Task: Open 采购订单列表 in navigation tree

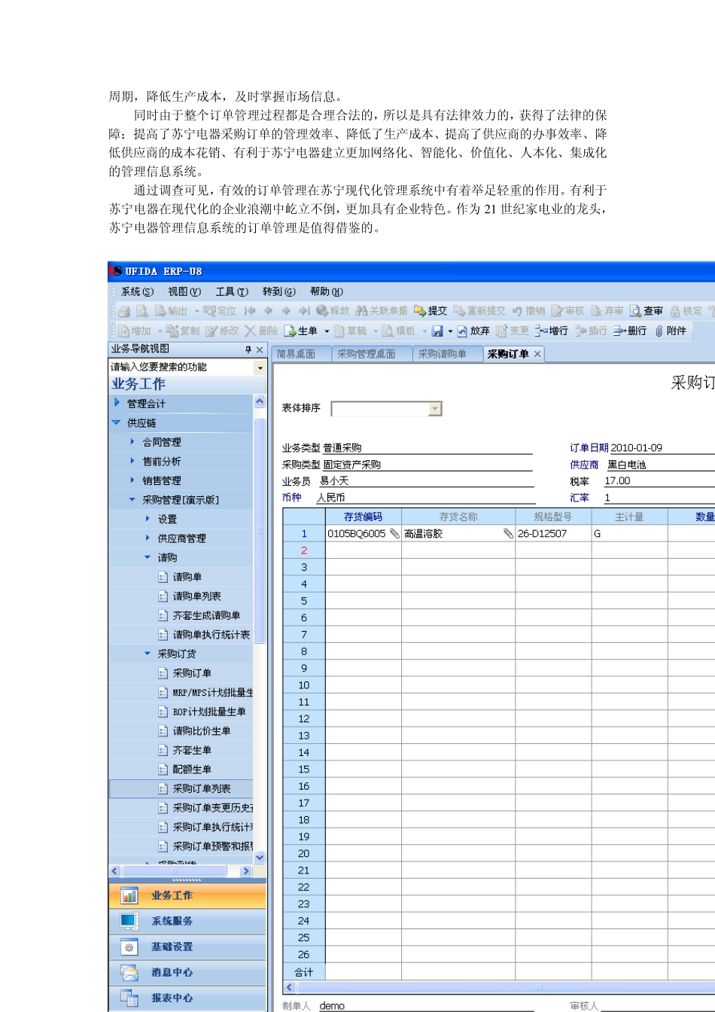Action: 202,788
